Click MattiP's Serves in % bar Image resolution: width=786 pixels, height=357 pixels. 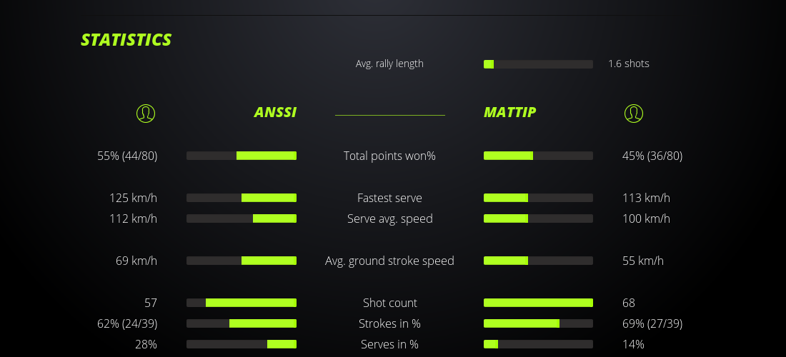(538, 344)
